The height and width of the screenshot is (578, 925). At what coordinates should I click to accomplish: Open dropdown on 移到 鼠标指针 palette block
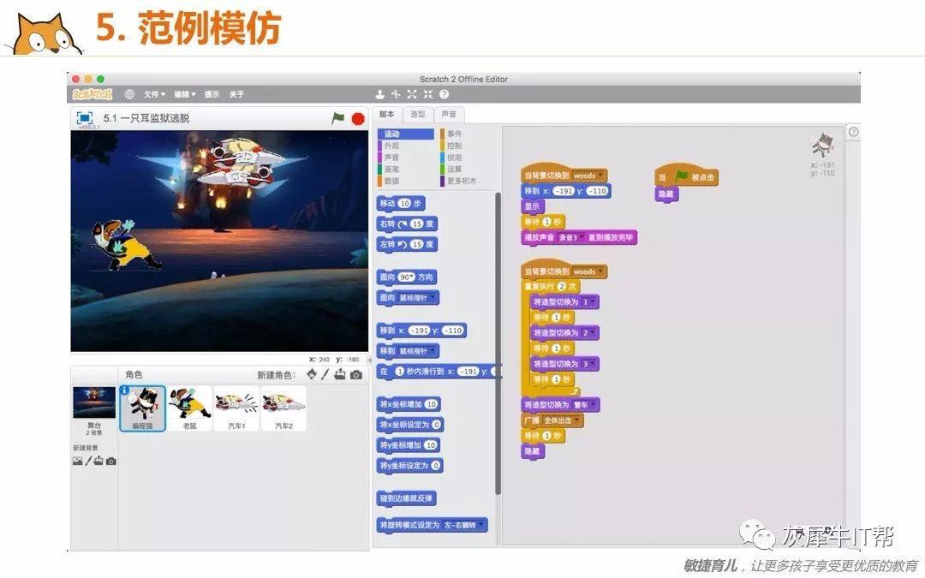tap(433, 350)
